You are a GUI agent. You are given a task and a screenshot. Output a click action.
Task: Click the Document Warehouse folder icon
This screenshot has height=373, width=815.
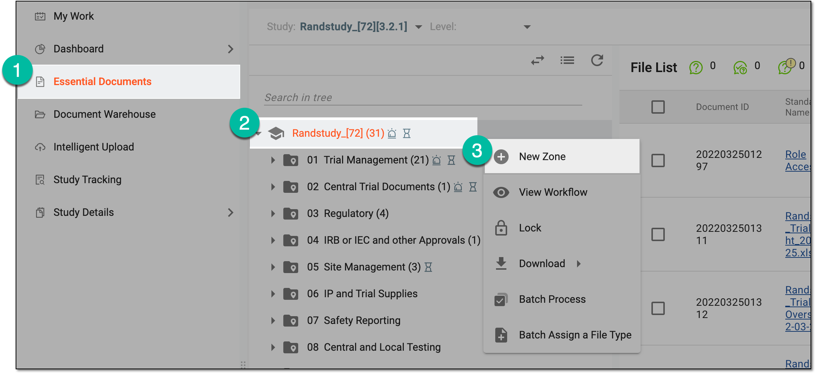(x=40, y=114)
